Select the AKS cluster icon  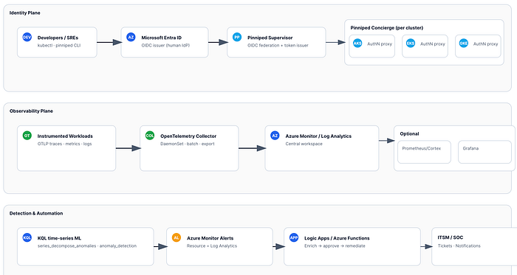(x=357, y=43)
